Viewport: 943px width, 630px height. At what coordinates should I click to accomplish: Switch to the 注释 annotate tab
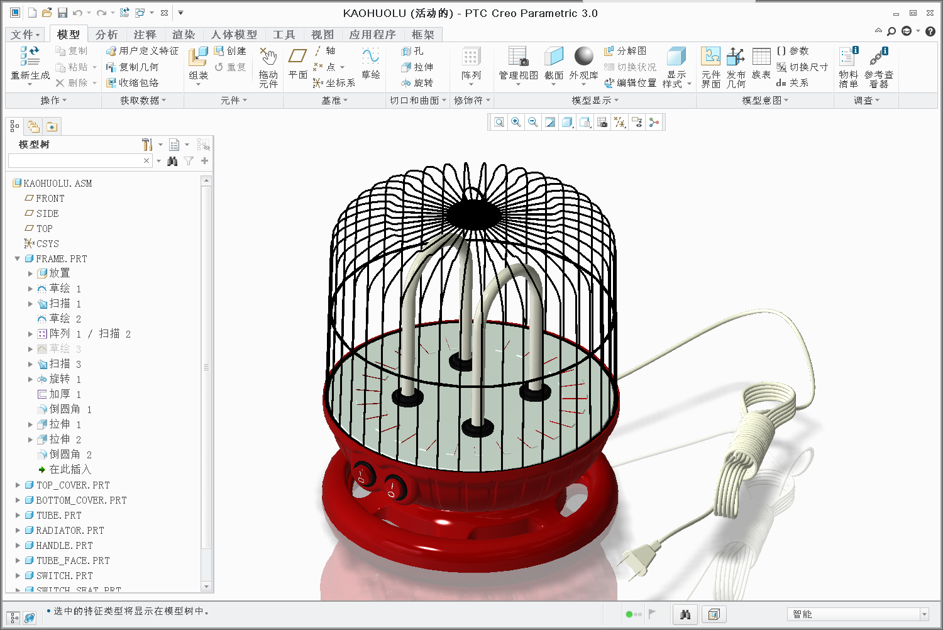[145, 35]
